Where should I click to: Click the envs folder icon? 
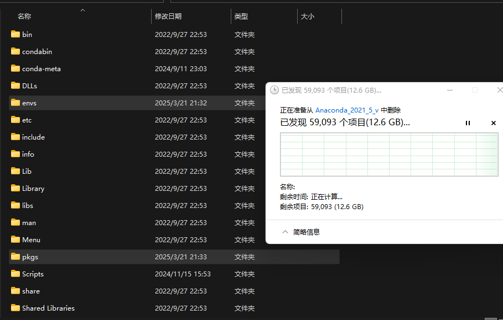click(x=15, y=103)
